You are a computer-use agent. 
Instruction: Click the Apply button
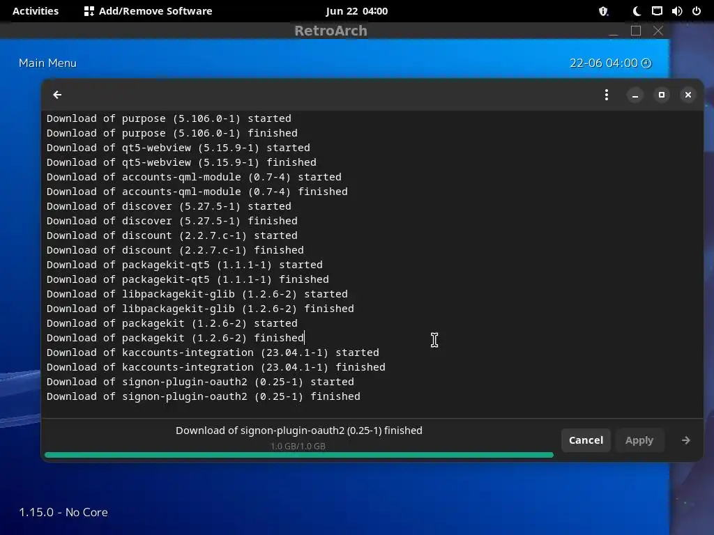click(x=639, y=440)
